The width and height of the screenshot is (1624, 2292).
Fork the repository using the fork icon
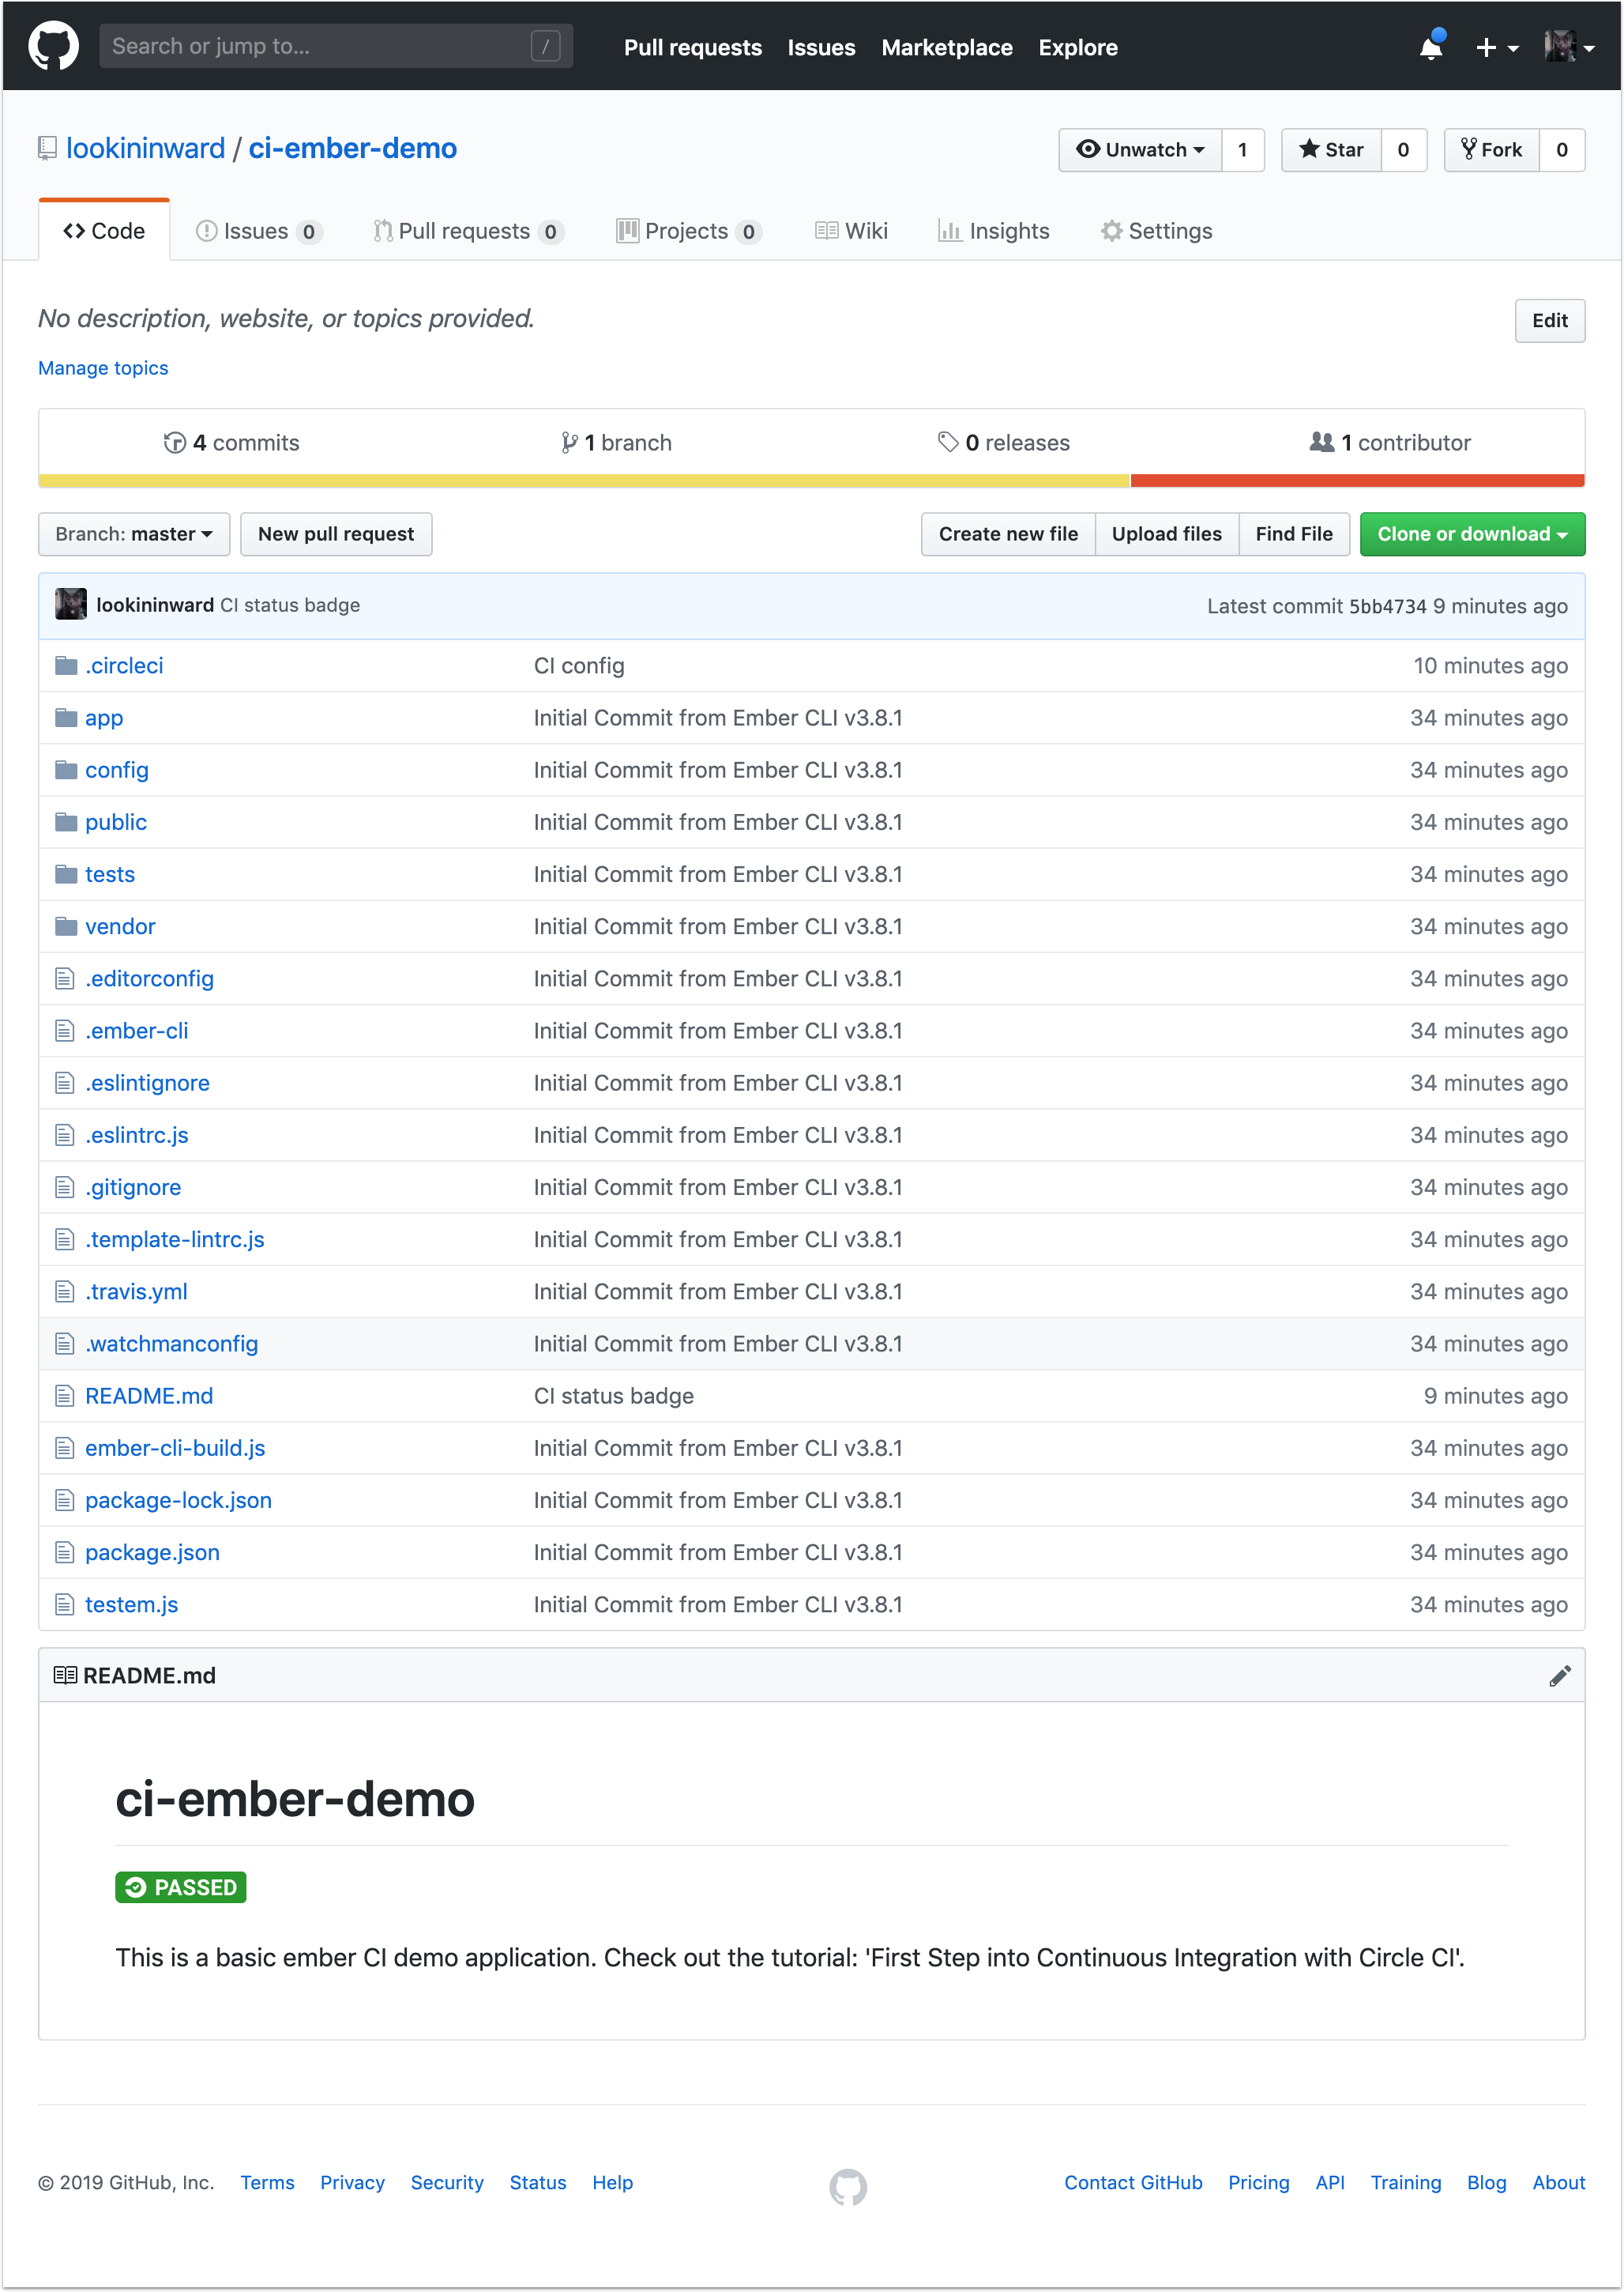click(1468, 149)
